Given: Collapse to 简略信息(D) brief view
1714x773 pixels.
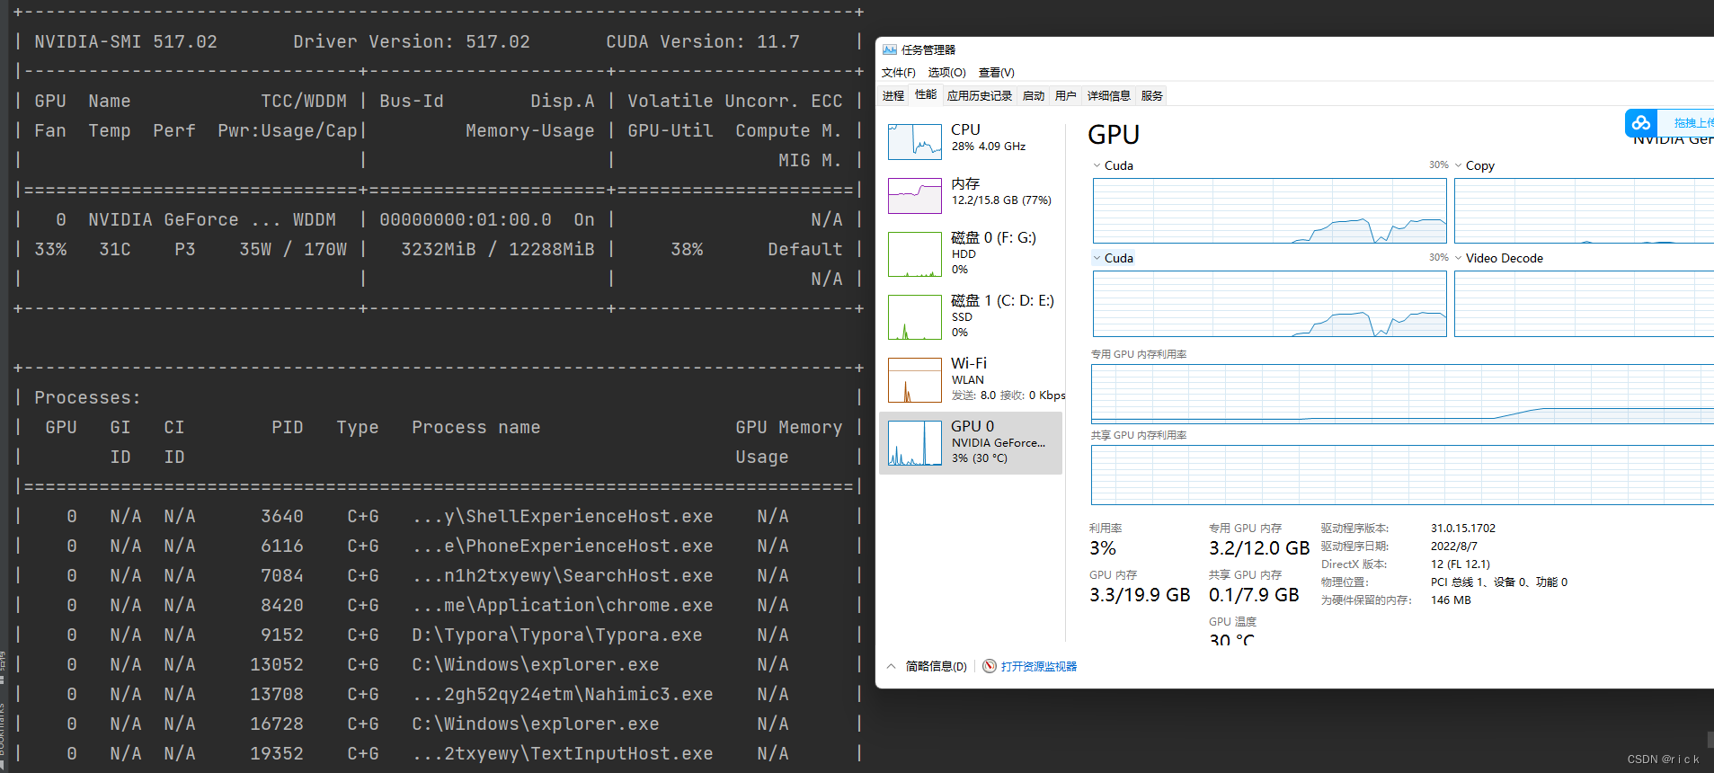Looking at the screenshot, I should 928,666.
